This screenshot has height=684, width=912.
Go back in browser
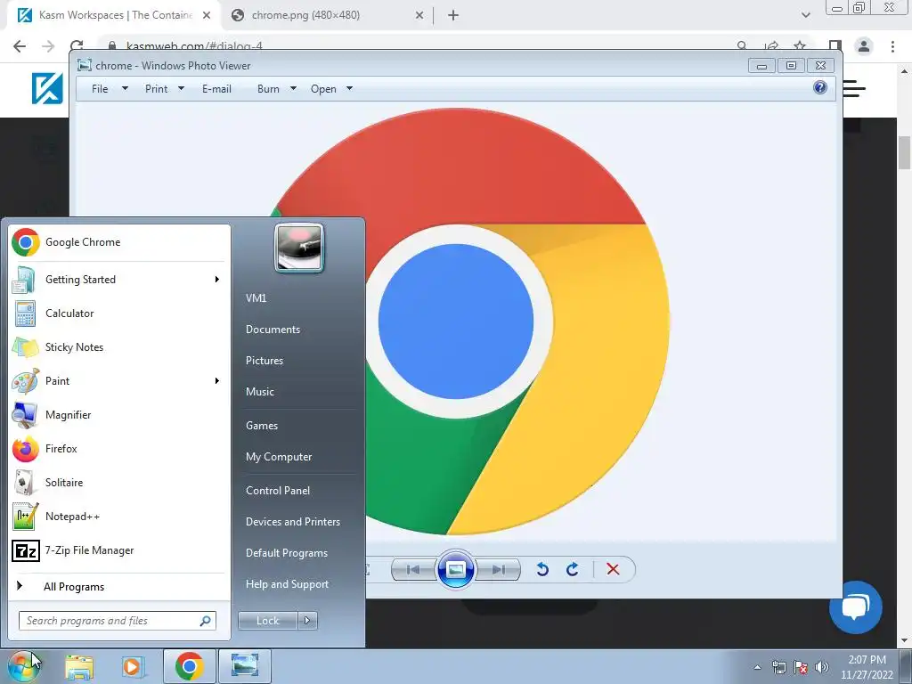[20, 46]
